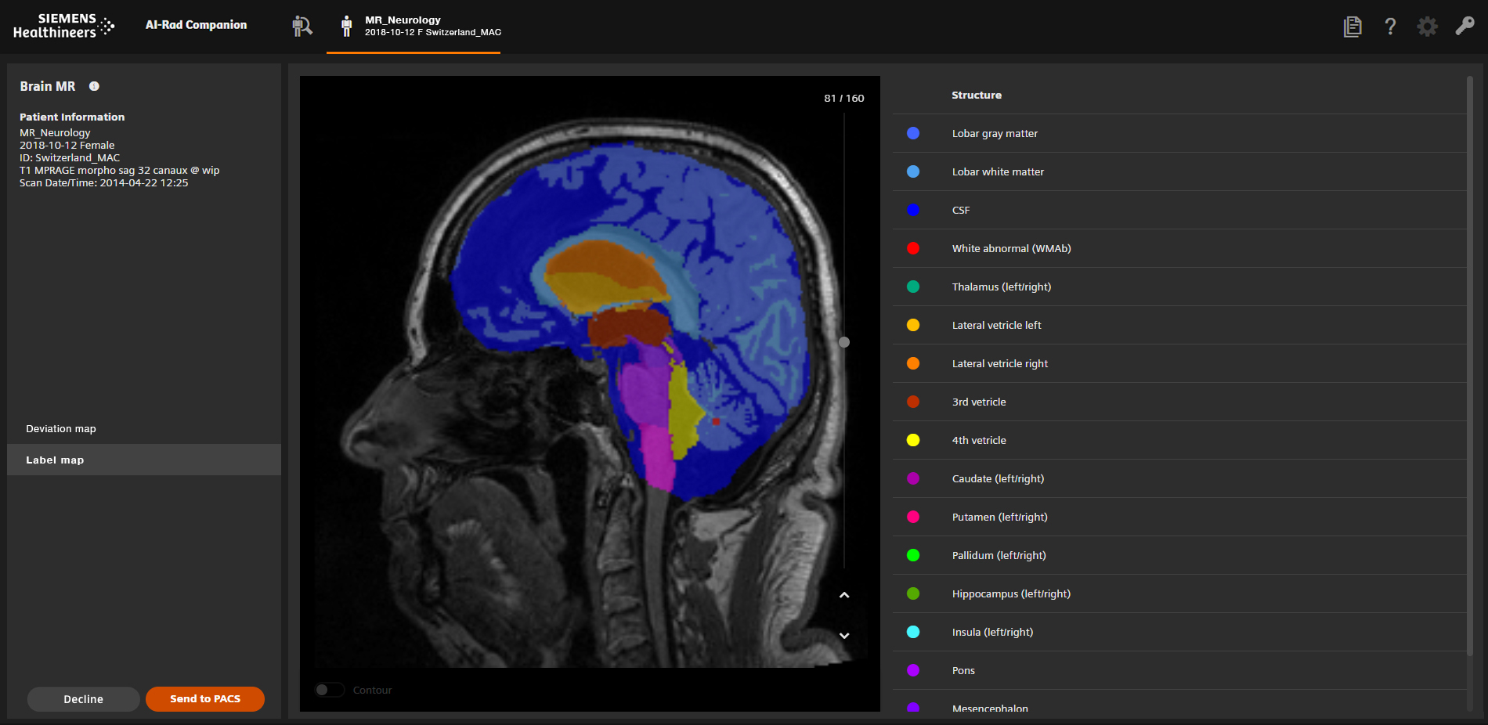Open the help question mark icon
The width and height of the screenshot is (1488, 725).
pos(1390,27)
